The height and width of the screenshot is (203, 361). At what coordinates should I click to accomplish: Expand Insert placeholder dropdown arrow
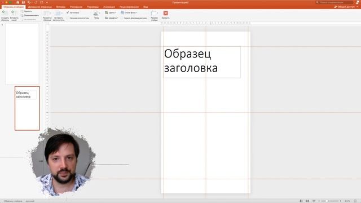62,13
